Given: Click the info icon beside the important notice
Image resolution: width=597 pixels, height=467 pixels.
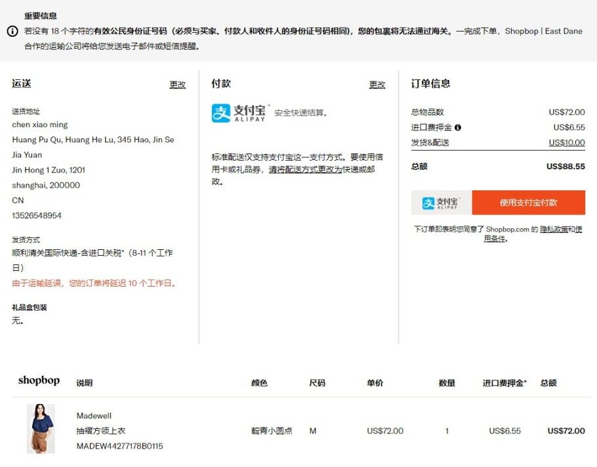Looking at the screenshot, I should (x=12, y=31).
